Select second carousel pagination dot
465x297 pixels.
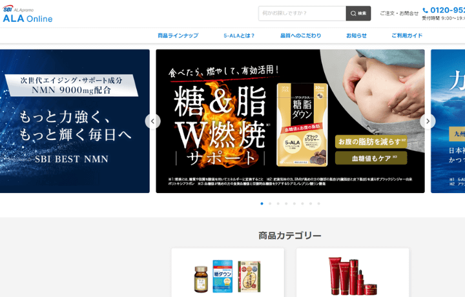[x=270, y=203]
